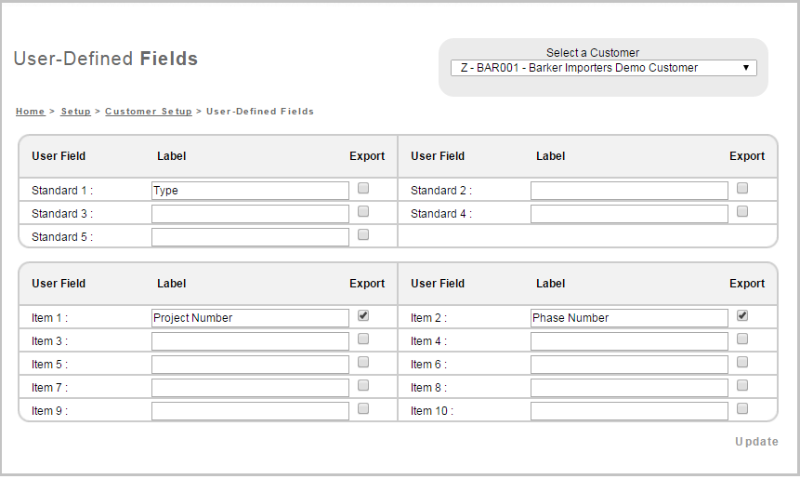Check the Export box for Standard 5
800x479 pixels.
363,234
